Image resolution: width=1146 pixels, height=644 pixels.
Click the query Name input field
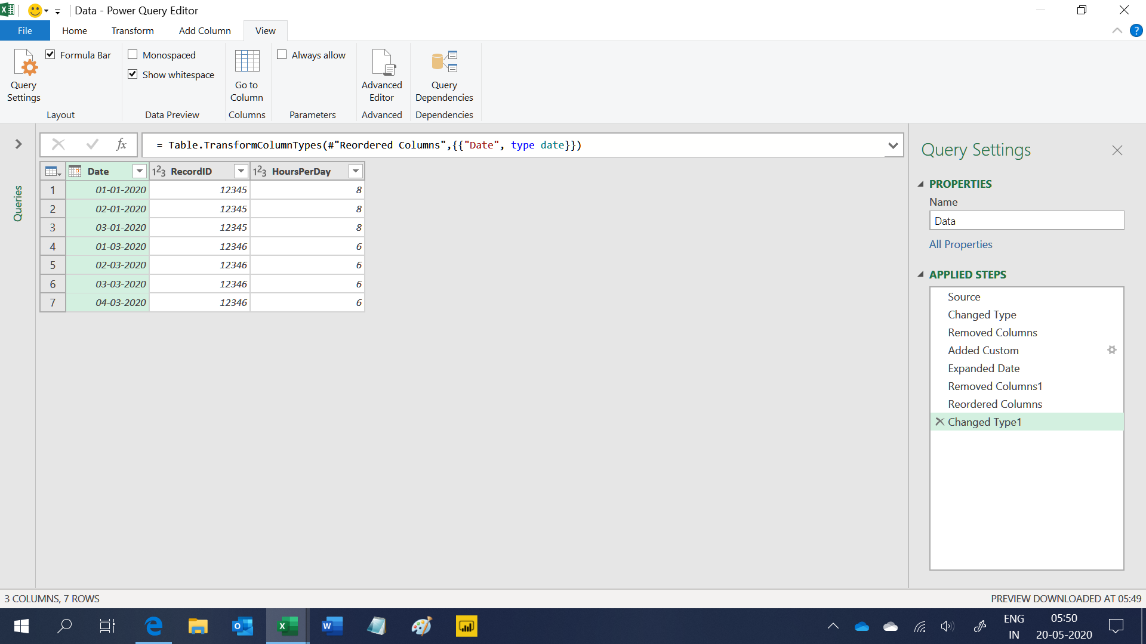click(1027, 221)
